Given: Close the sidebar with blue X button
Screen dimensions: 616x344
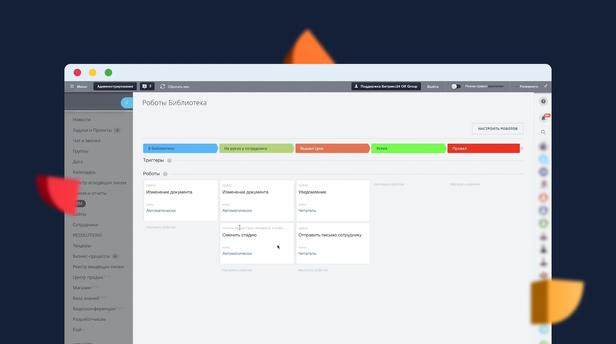Looking at the screenshot, I should (x=127, y=103).
